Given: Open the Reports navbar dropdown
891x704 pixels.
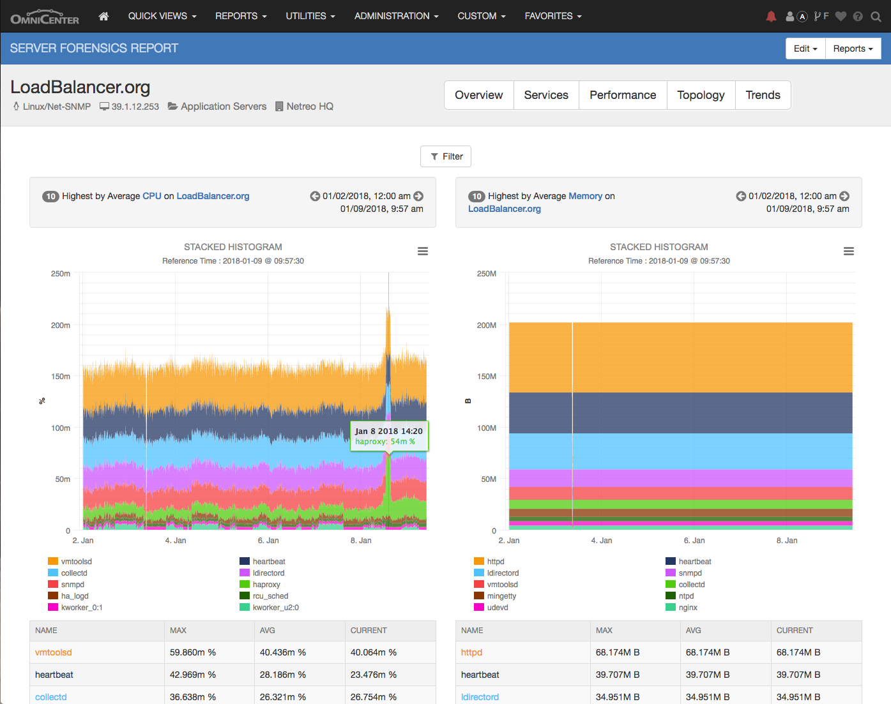Looking at the screenshot, I should [x=241, y=16].
